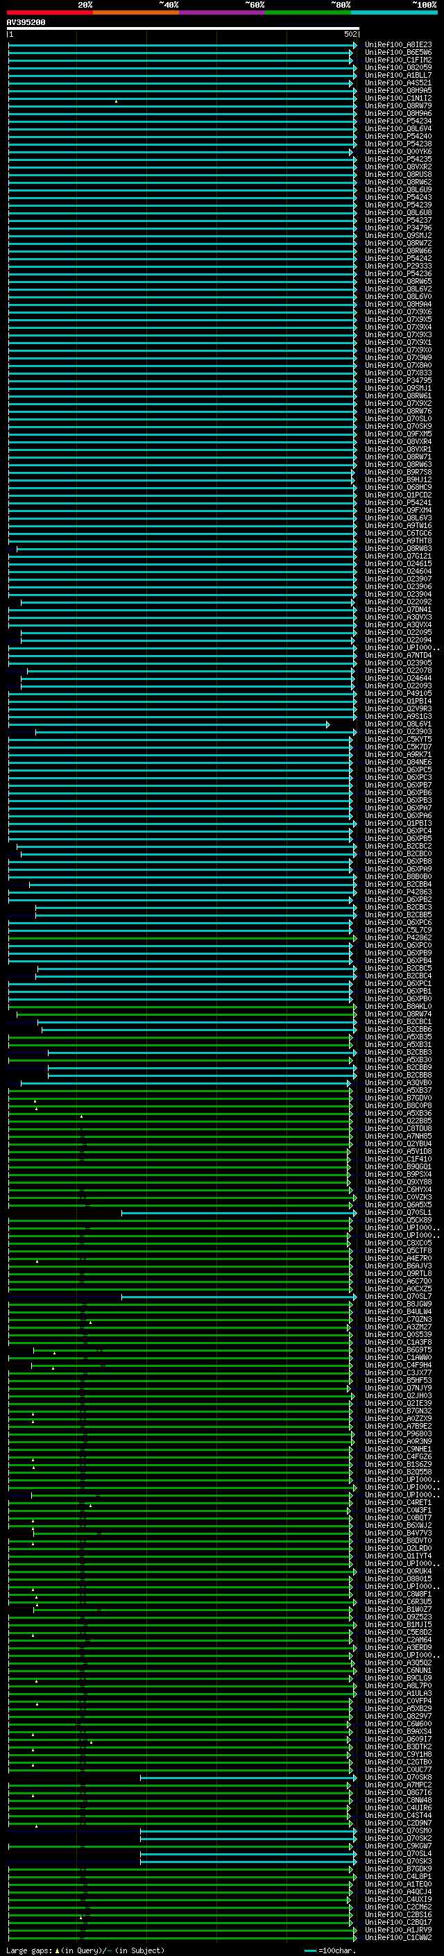Click the short alignment bar of UniRef100_Q8L6V1

169,724
